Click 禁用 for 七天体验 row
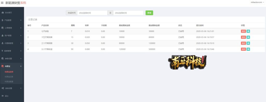This screenshot has width=266, height=102. click(x=243, y=31)
